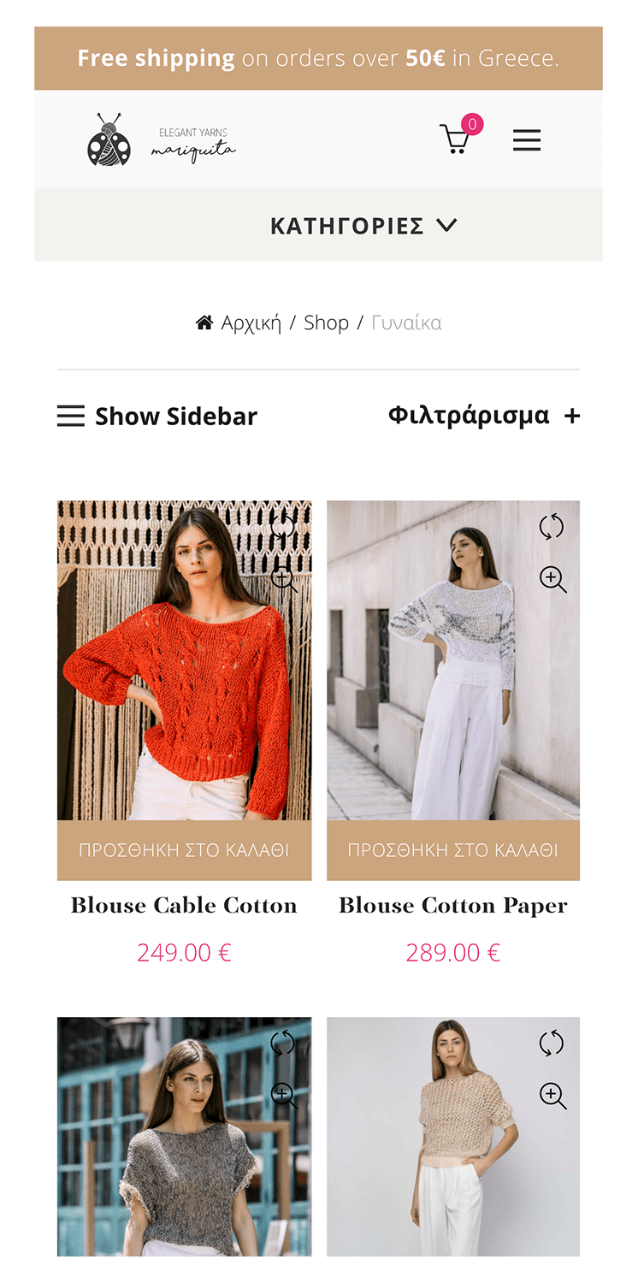Expand the Φιλτράρισμα filter panel
Screen dimensions: 638x1283
coord(484,416)
